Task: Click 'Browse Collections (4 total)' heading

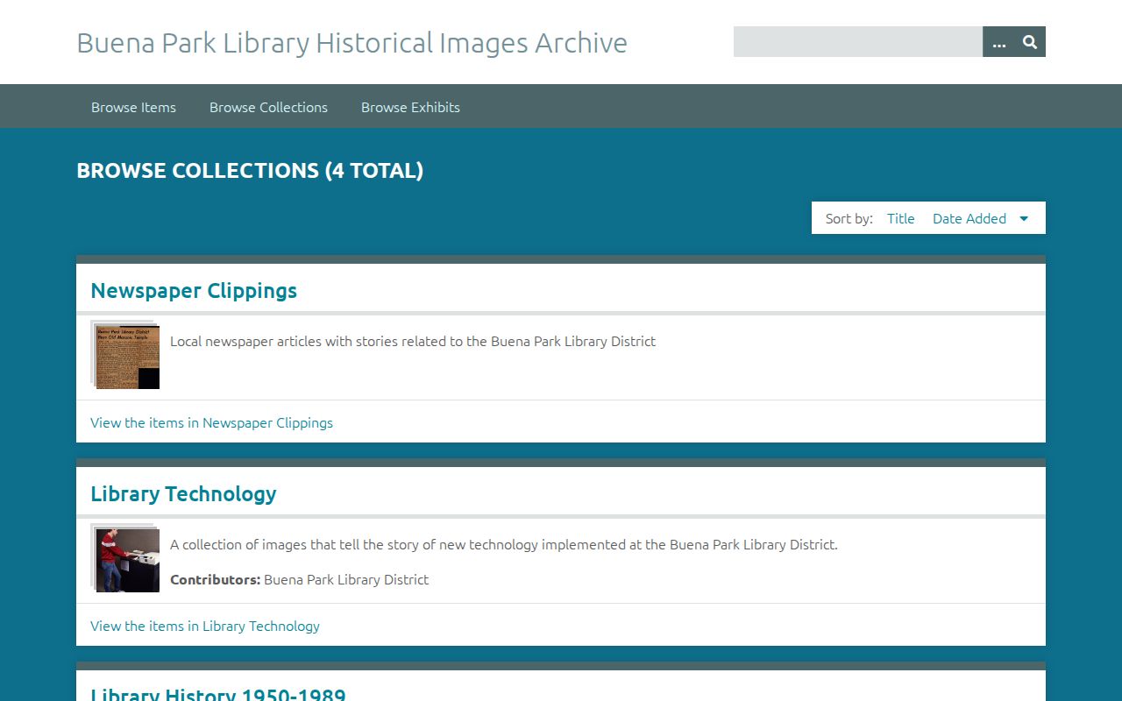Action: click(250, 171)
